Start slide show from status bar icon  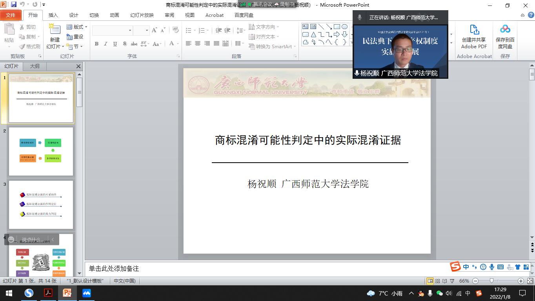[452, 281]
